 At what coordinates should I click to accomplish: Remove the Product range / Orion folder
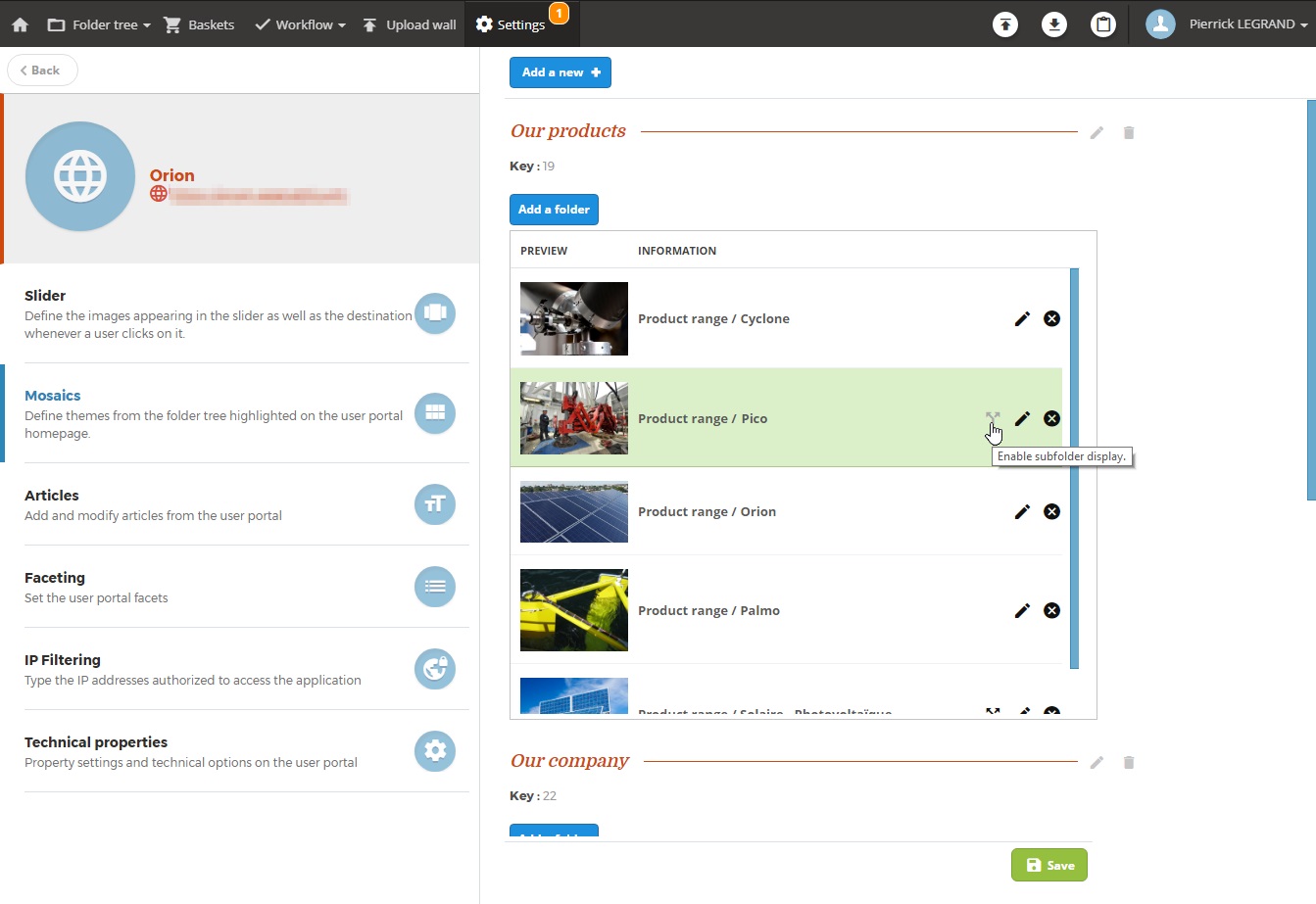(x=1051, y=511)
